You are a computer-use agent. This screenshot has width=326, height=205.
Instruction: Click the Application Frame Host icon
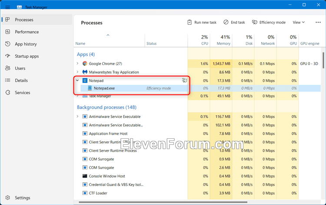tap(85, 133)
